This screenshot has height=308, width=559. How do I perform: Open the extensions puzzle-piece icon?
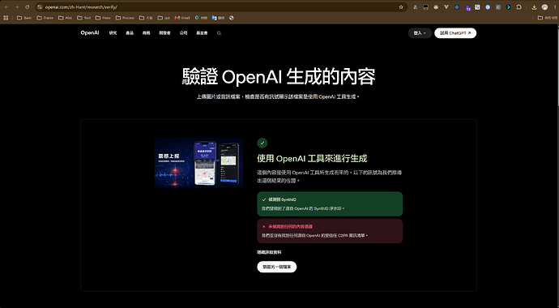click(x=518, y=7)
